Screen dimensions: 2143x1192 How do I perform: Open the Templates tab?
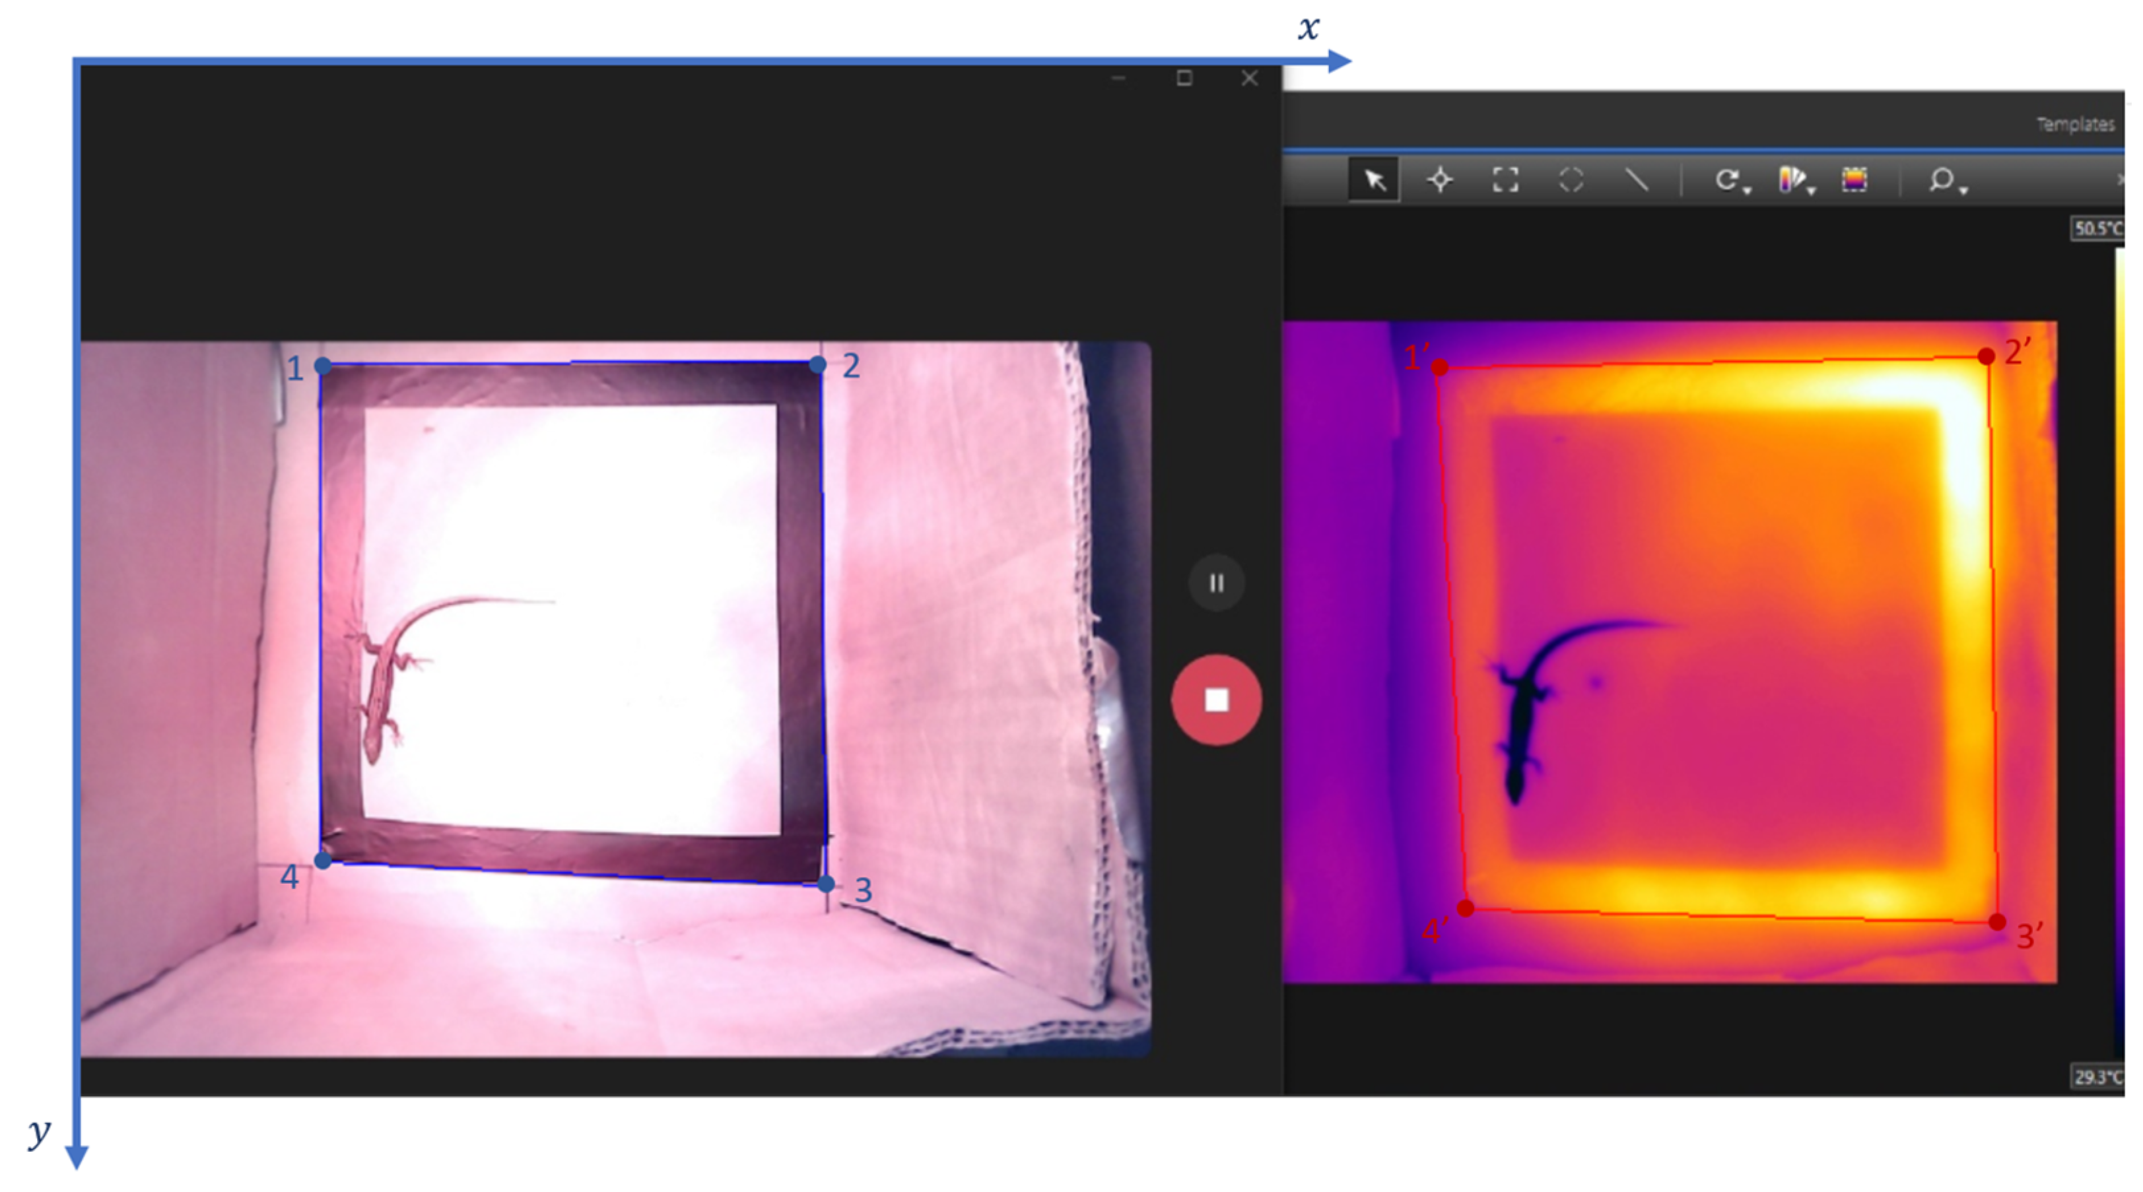point(2075,125)
